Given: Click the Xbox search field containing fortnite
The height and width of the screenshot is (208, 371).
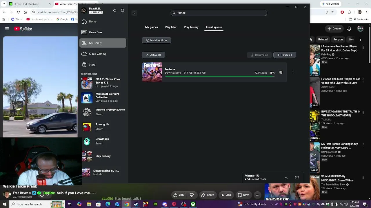Looking at the screenshot, I should click(219, 13).
